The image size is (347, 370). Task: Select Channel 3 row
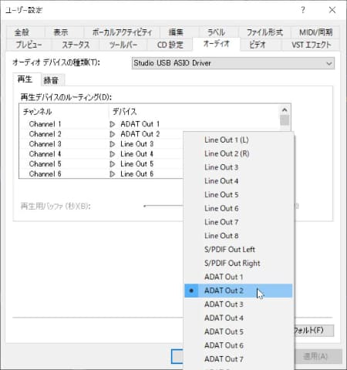pos(101,144)
